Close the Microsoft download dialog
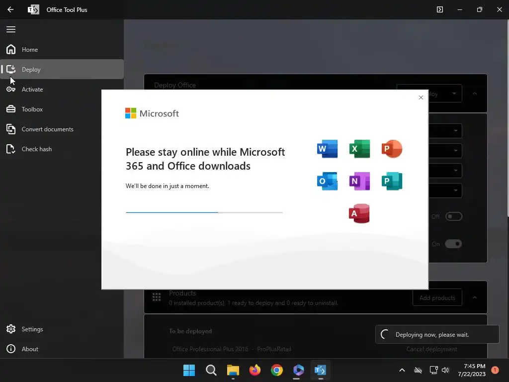Screen dimensions: 509x382 (421, 97)
